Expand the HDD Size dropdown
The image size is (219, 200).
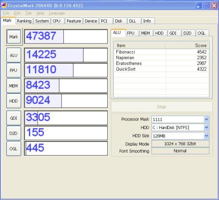[206, 135]
